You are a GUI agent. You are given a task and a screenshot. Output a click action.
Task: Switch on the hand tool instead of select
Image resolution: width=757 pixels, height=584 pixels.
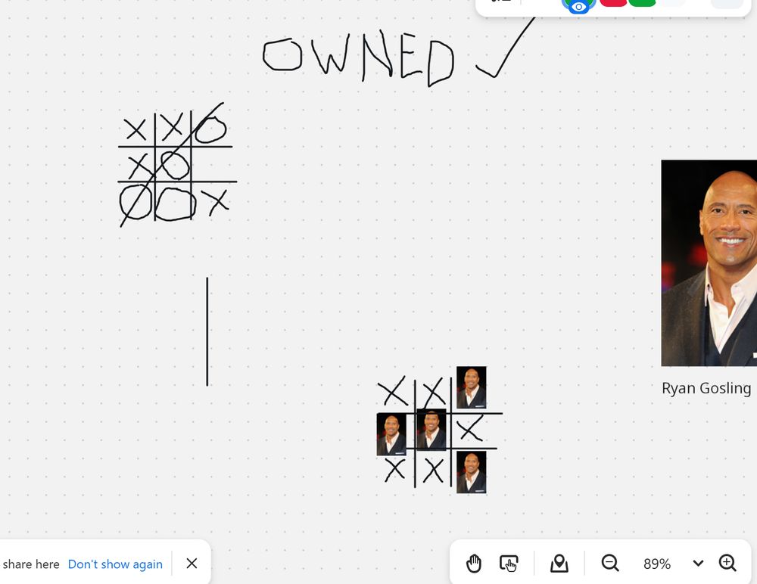coord(474,563)
